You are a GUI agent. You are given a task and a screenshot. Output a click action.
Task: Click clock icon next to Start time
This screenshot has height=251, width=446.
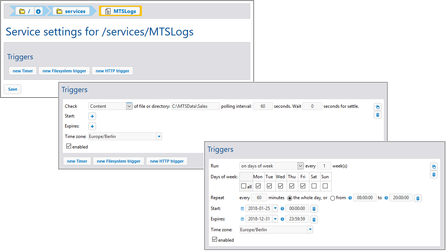pos(283,208)
